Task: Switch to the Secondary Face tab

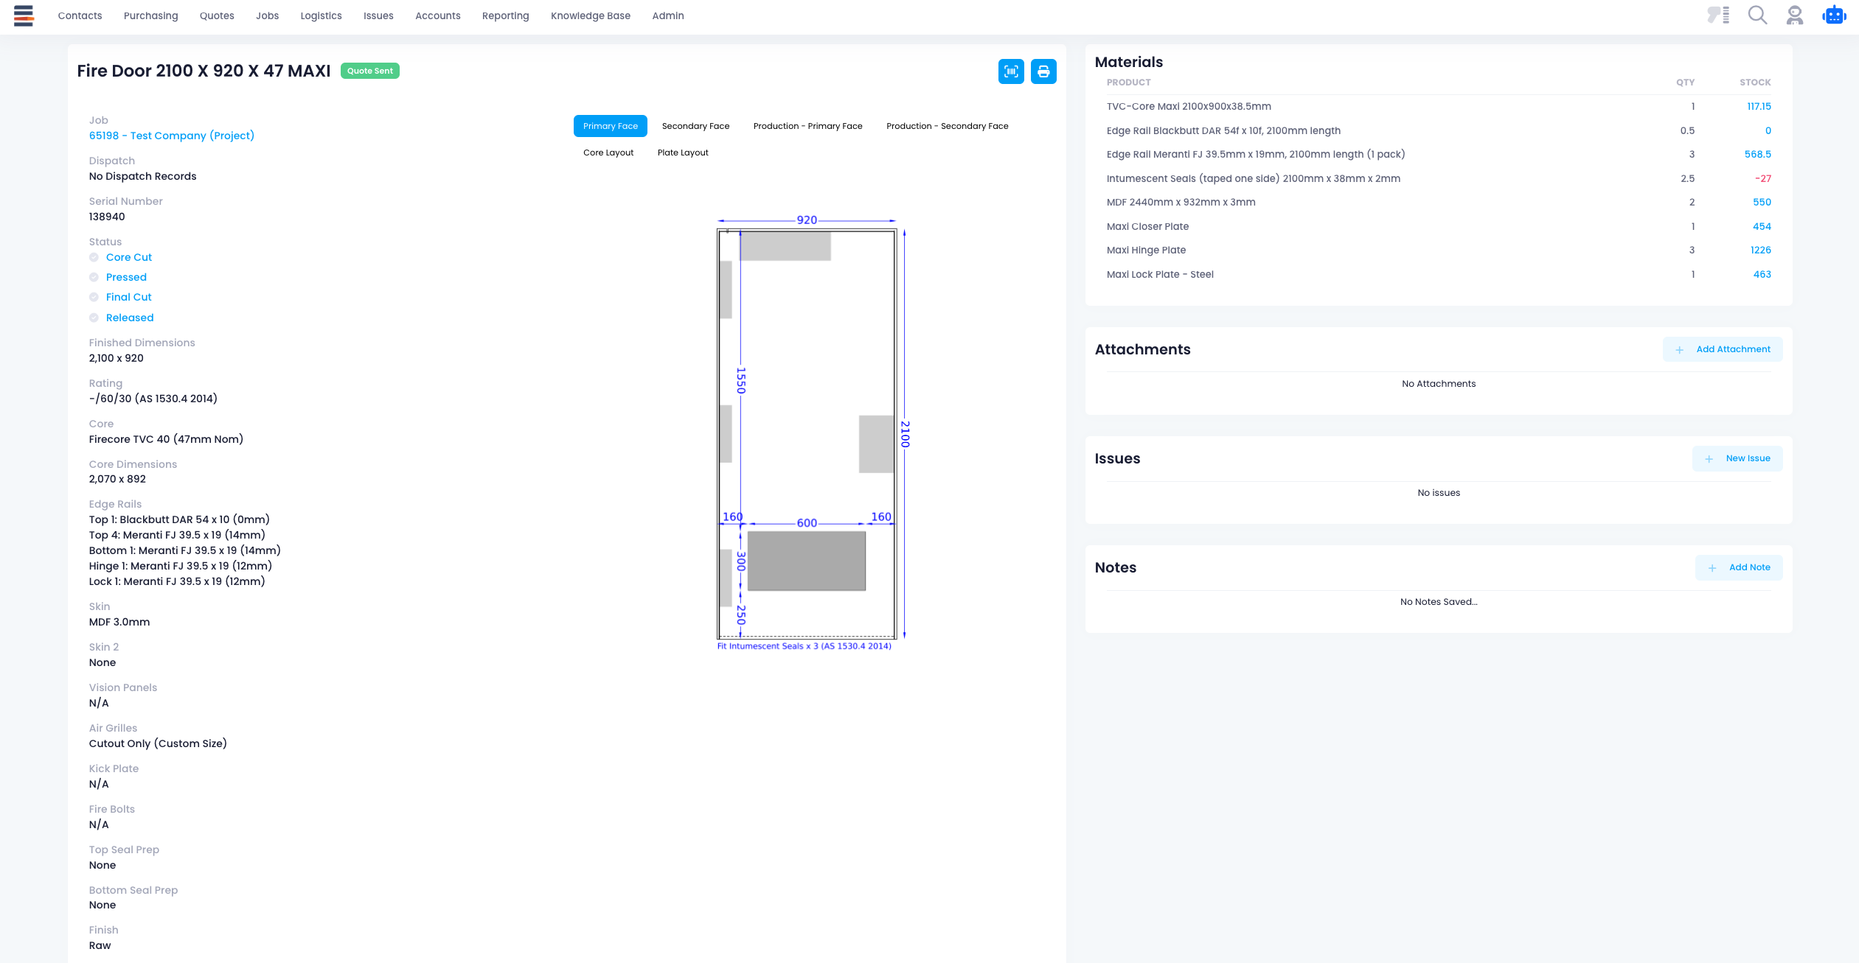Action: click(x=695, y=126)
